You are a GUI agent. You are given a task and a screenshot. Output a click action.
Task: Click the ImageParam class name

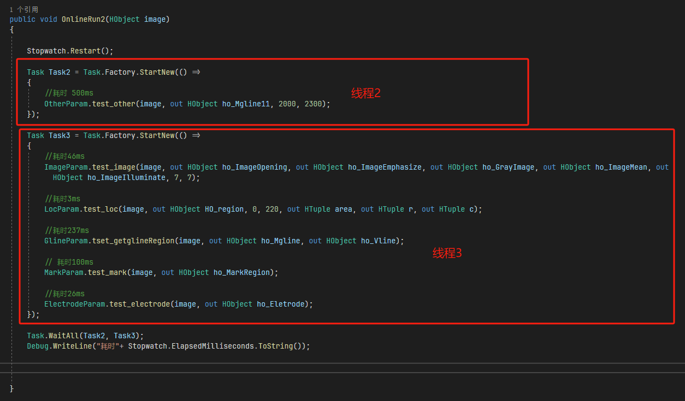click(x=66, y=167)
